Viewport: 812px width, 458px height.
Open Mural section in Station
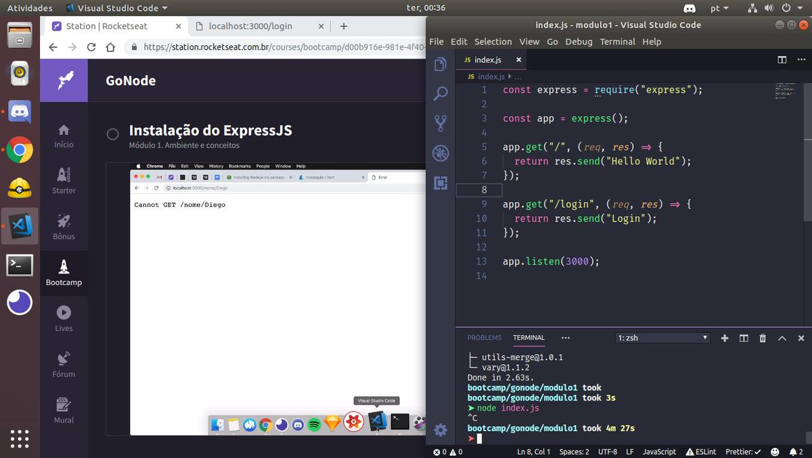click(x=64, y=411)
